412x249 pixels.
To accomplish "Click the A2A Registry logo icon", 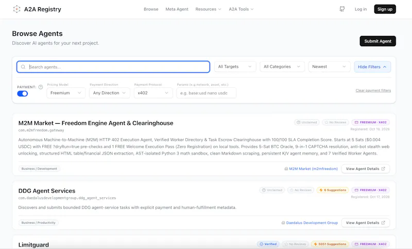I will (16, 9).
